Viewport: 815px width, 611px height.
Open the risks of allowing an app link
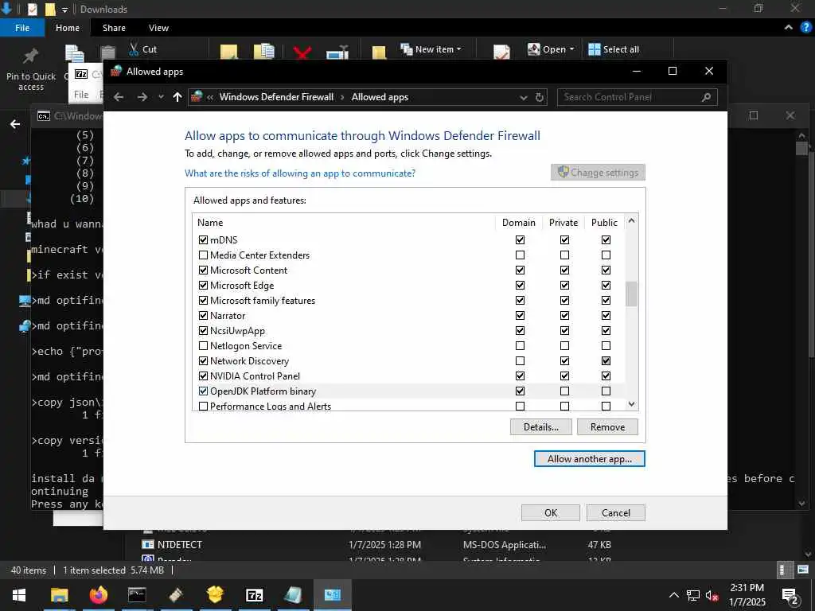pyautogui.click(x=300, y=173)
